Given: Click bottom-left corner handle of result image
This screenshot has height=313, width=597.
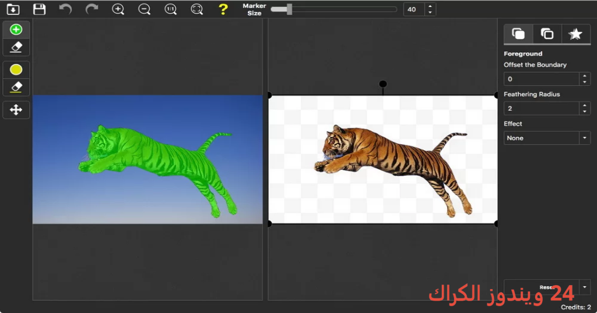Looking at the screenshot, I should 269,224.
